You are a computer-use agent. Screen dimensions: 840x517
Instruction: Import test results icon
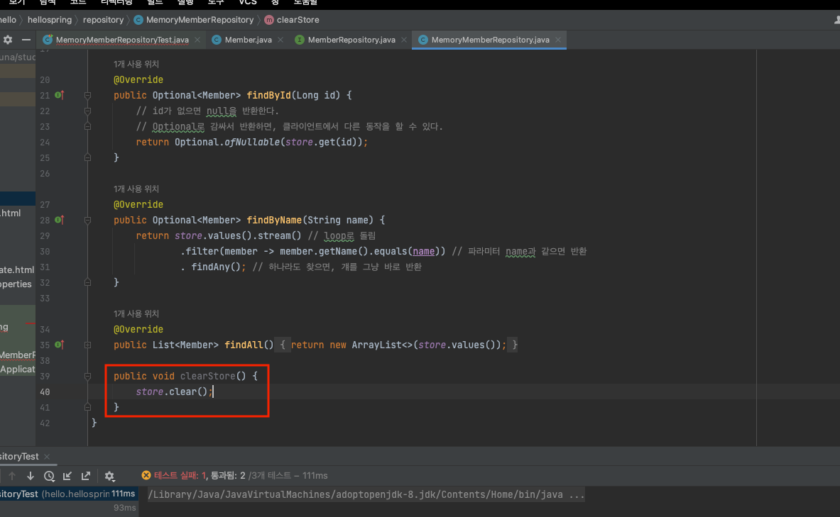[67, 476]
